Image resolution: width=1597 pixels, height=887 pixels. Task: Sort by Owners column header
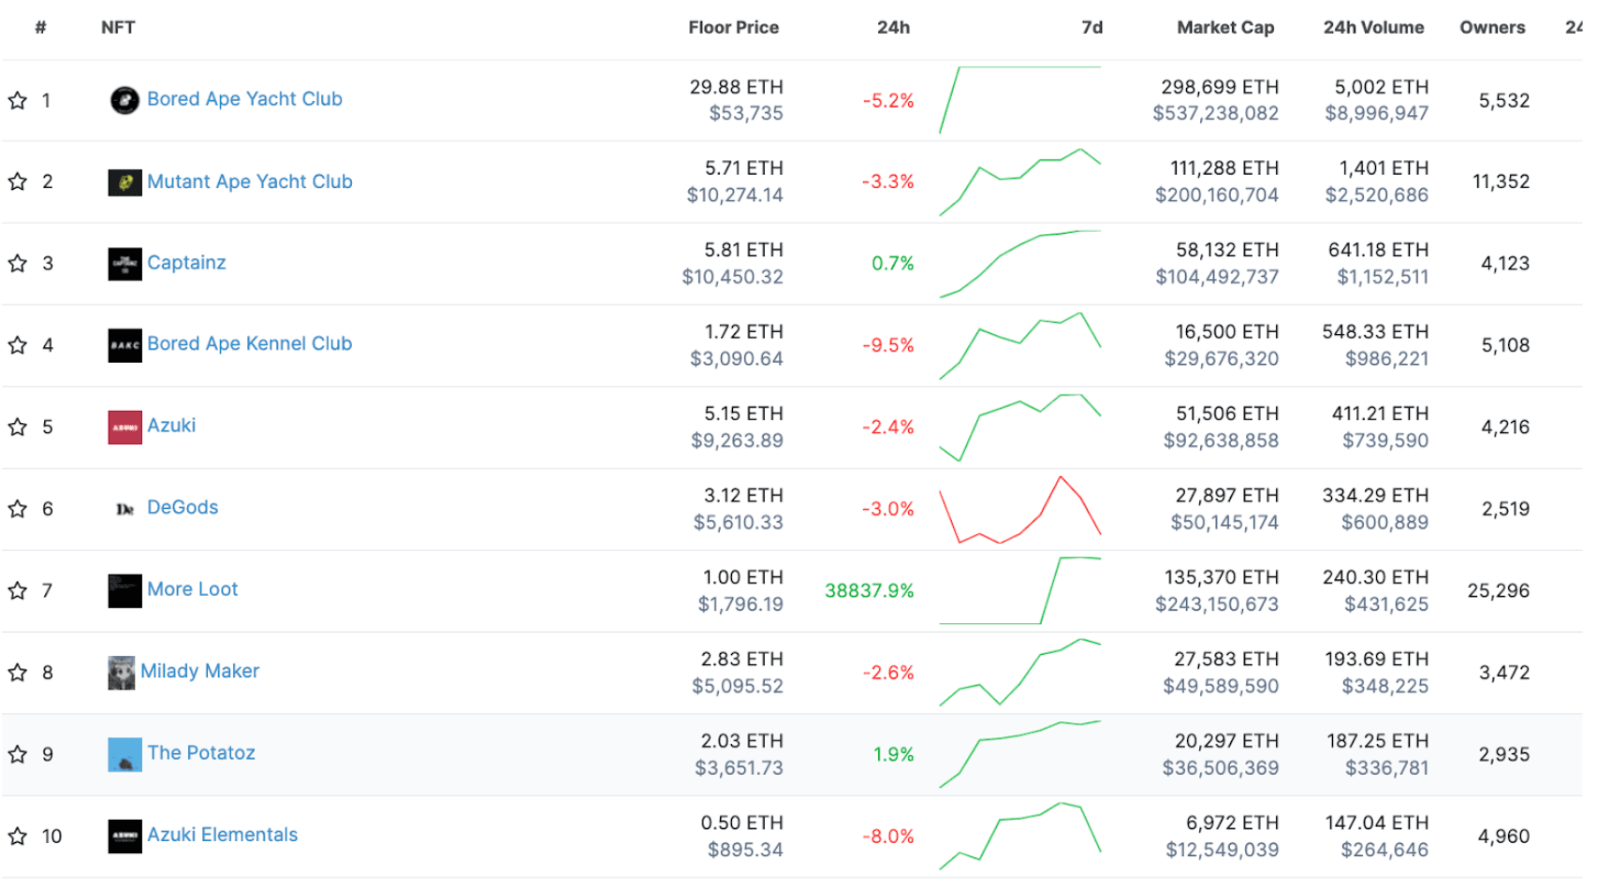1492,28
